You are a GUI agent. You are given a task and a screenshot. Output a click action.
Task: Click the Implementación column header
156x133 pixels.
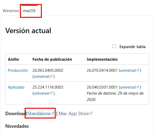point(102,59)
